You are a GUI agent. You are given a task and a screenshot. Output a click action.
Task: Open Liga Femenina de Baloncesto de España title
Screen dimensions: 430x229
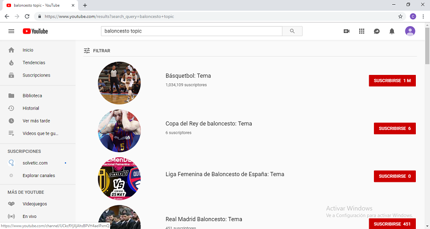(x=225, y=174)
